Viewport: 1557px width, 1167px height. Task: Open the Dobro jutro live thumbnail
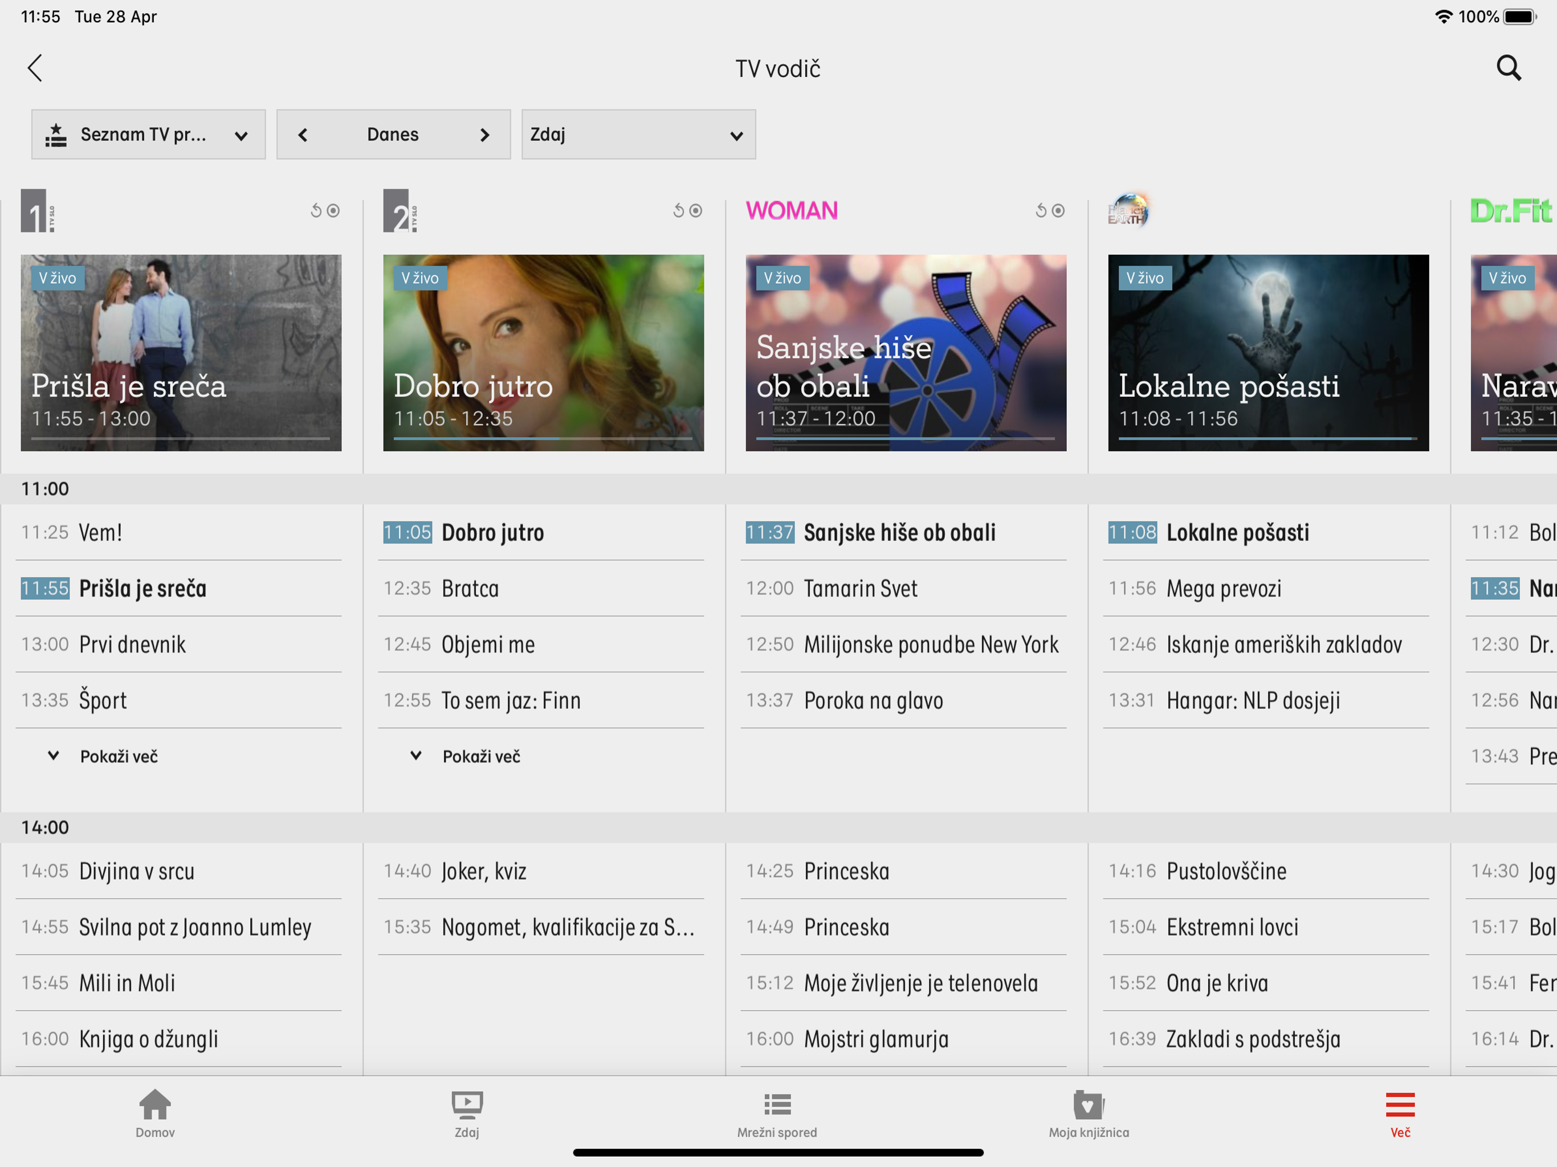543,353
